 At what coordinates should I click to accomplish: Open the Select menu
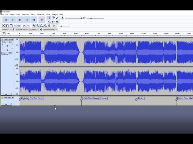coord(12,14)
